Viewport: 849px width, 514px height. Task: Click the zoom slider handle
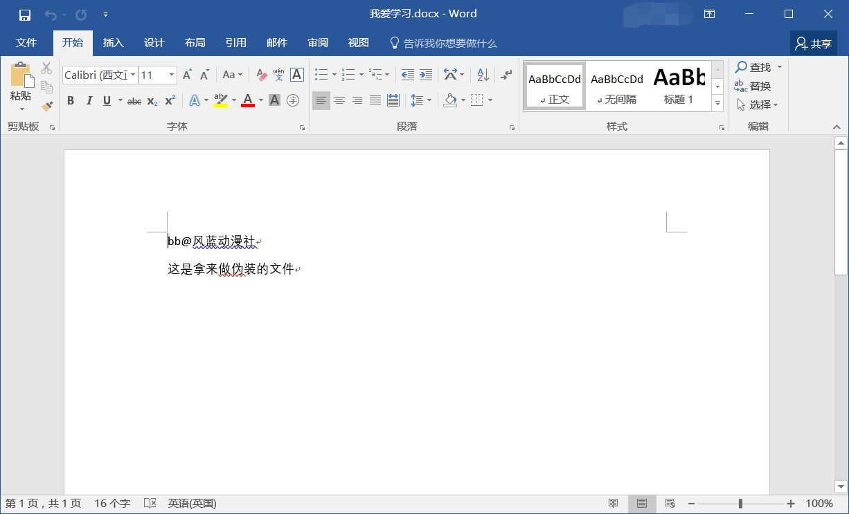741,504
